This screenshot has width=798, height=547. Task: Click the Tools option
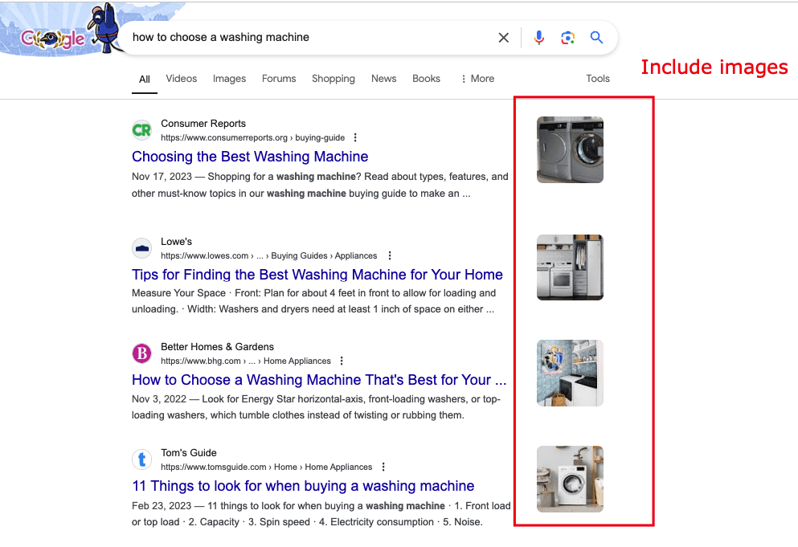pyautogui.click(x=598, y=78)
